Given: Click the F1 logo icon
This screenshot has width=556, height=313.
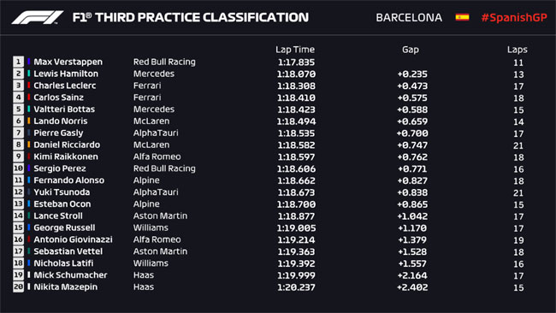Looking at the screenshot, I should tap(38, 17).
